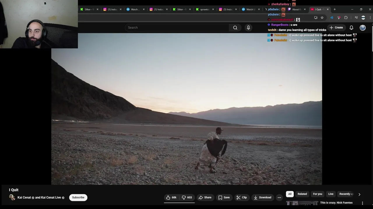Open more actions three-dot menu beside Download

[x=279, y=197]
